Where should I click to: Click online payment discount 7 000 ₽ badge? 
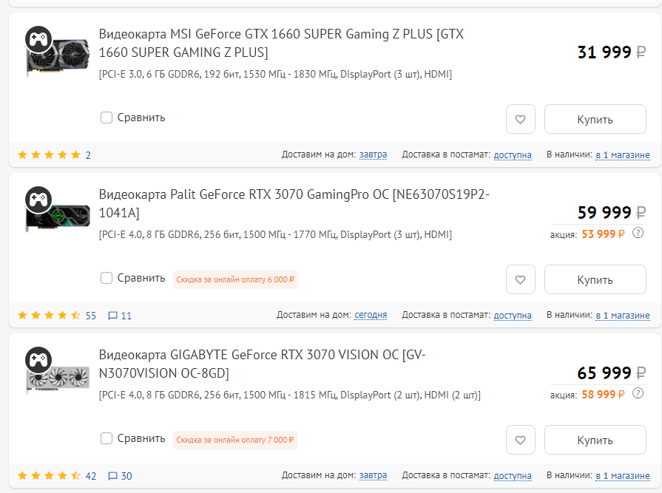[234, 440]
